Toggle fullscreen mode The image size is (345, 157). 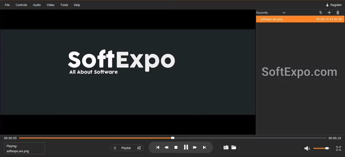338,148
